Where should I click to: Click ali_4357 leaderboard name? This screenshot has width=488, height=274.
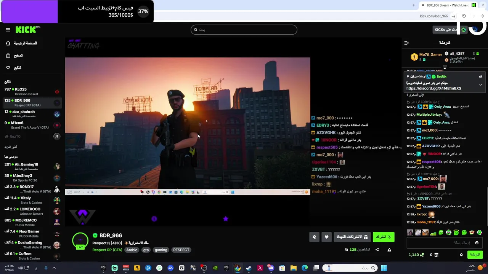pos(457,54)
